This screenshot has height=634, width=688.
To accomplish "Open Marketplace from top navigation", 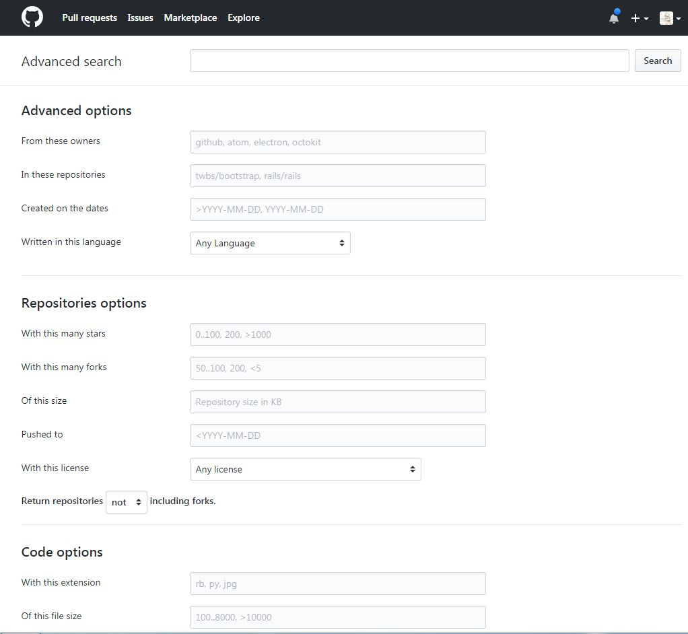I will click(x=191, y=17).
